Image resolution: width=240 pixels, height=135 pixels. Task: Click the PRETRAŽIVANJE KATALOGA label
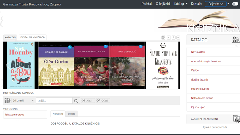point(18,93)
